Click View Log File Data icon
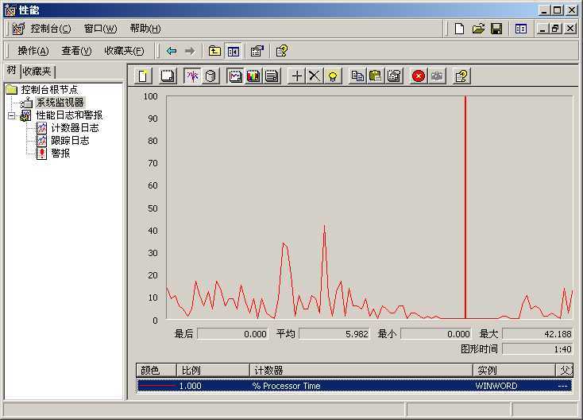Image resolution: width=583 pixels, height=420 pixels. point(210,76)
